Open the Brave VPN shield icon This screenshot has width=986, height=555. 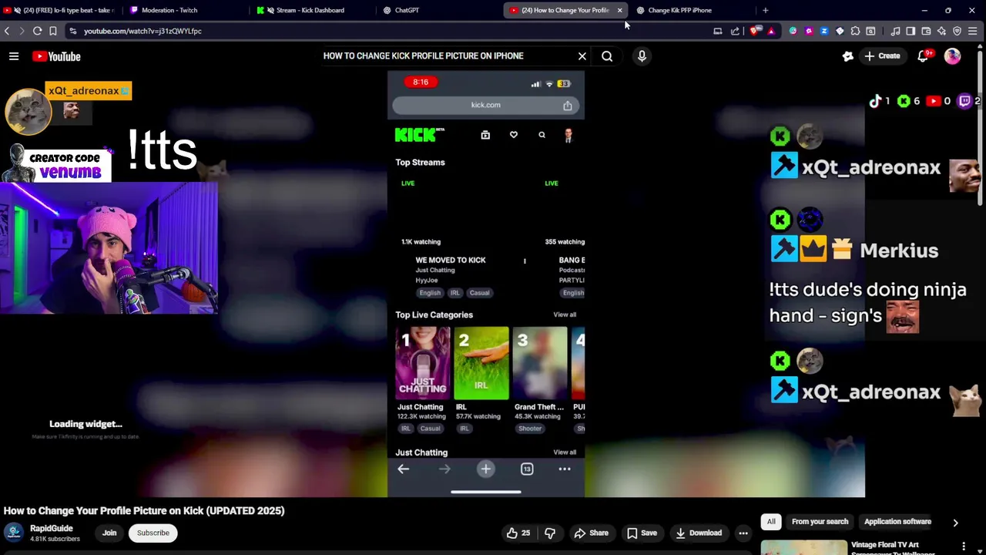coord(957,31)
